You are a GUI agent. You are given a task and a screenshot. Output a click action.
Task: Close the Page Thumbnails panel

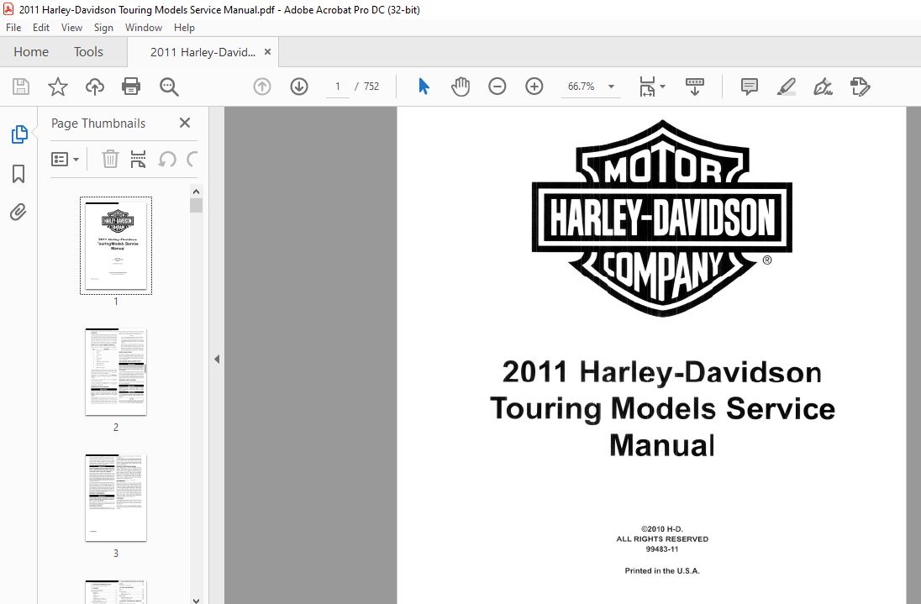pyautogui.click(x=185, y=123)
